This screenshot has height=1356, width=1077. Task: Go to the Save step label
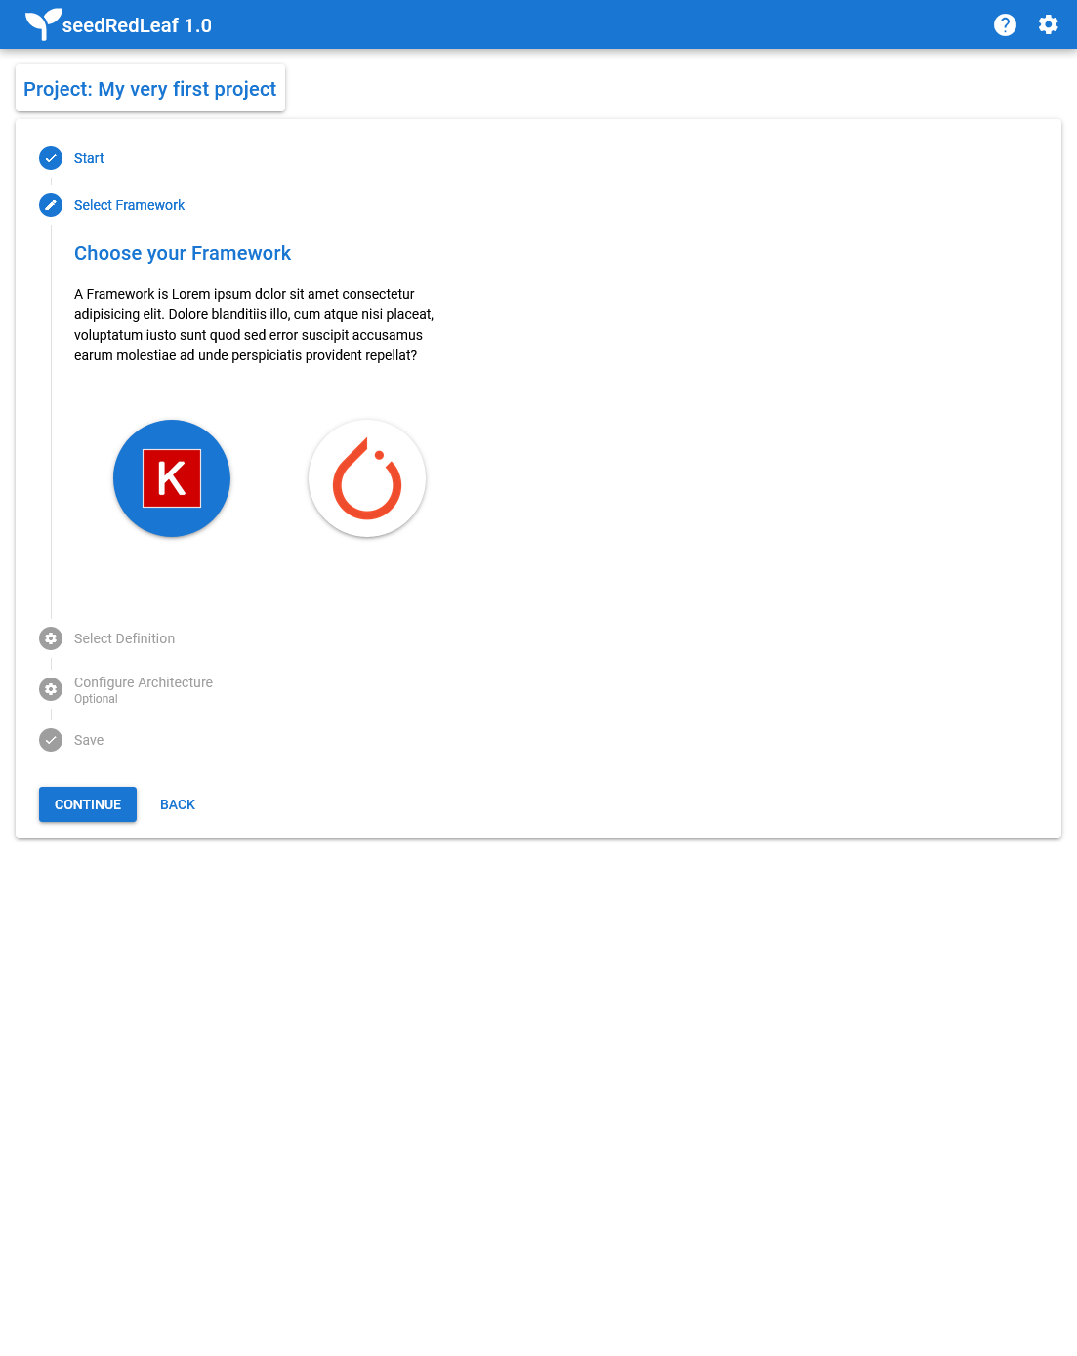(89, 740)
